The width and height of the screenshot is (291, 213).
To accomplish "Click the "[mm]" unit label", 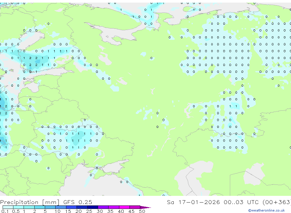I will pos(51,202).
